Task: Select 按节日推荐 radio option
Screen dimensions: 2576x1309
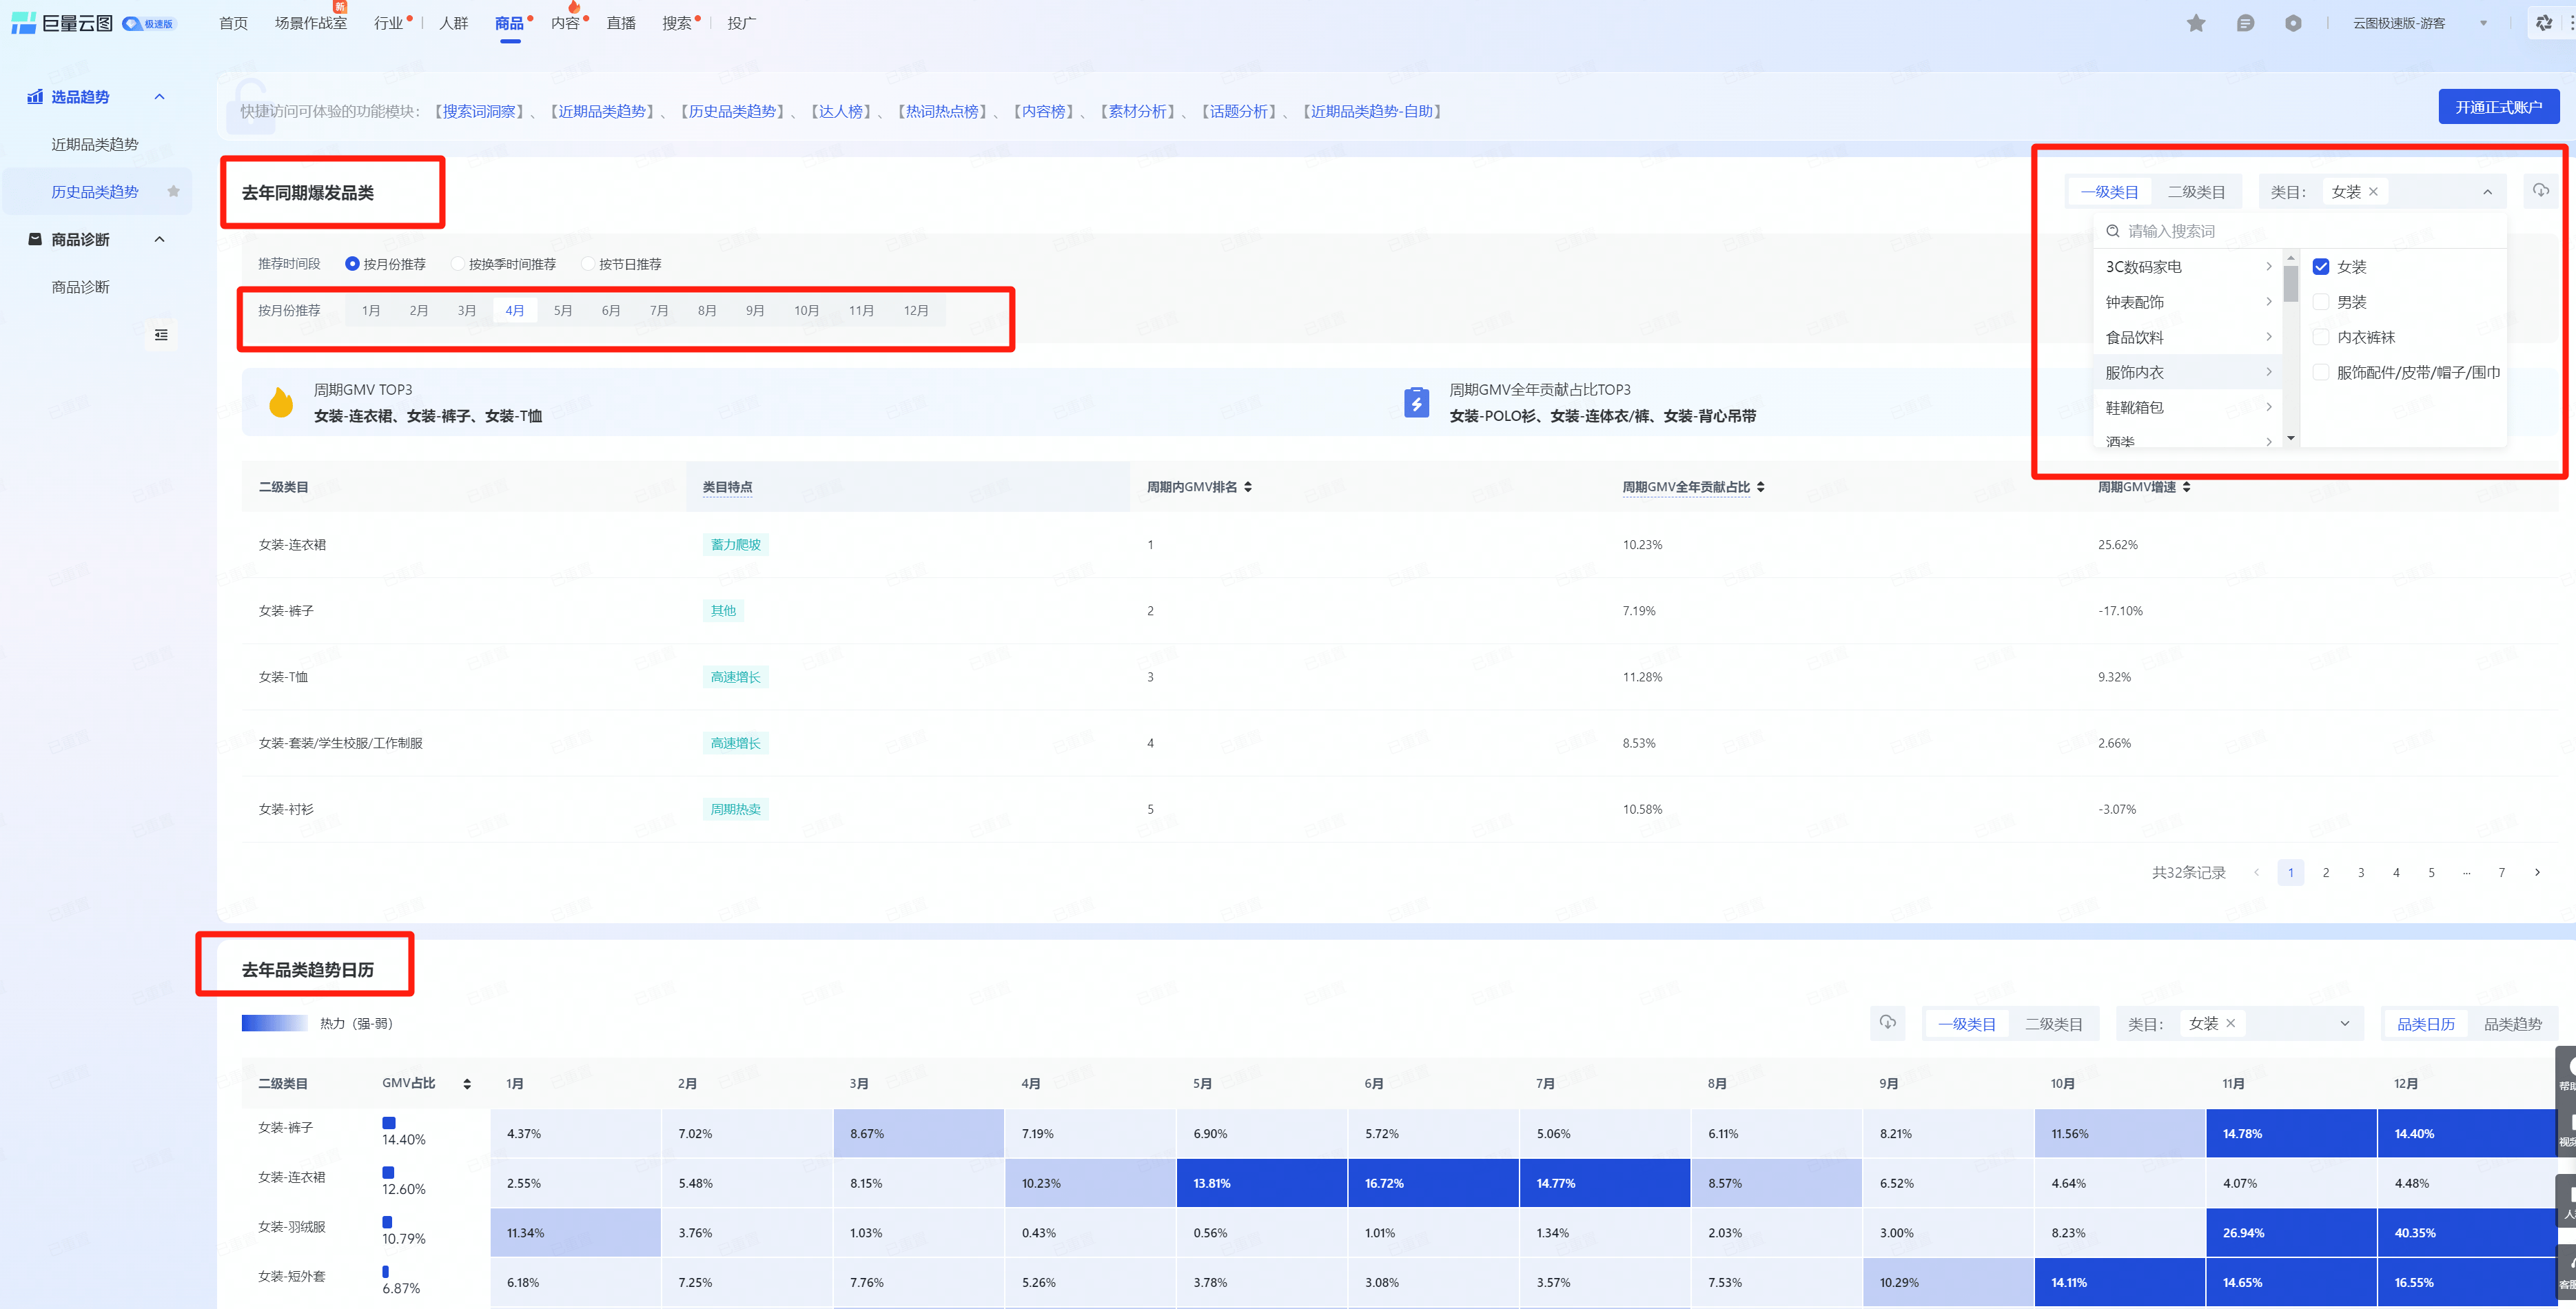Action: tap(588, 264)
